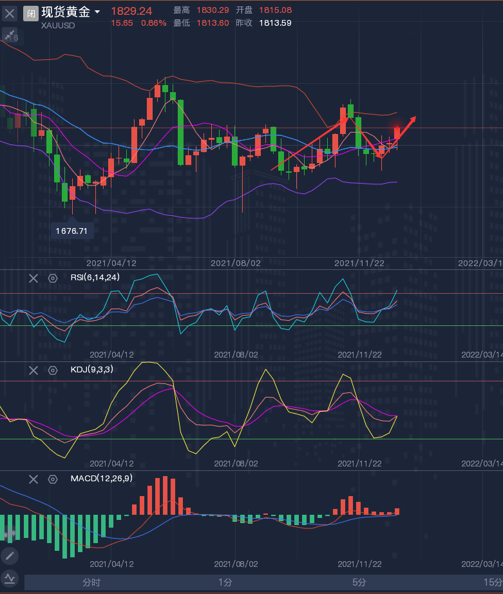The image size is (503, 594).
Task: Click the market closed status badge
Action: [31, 14]
